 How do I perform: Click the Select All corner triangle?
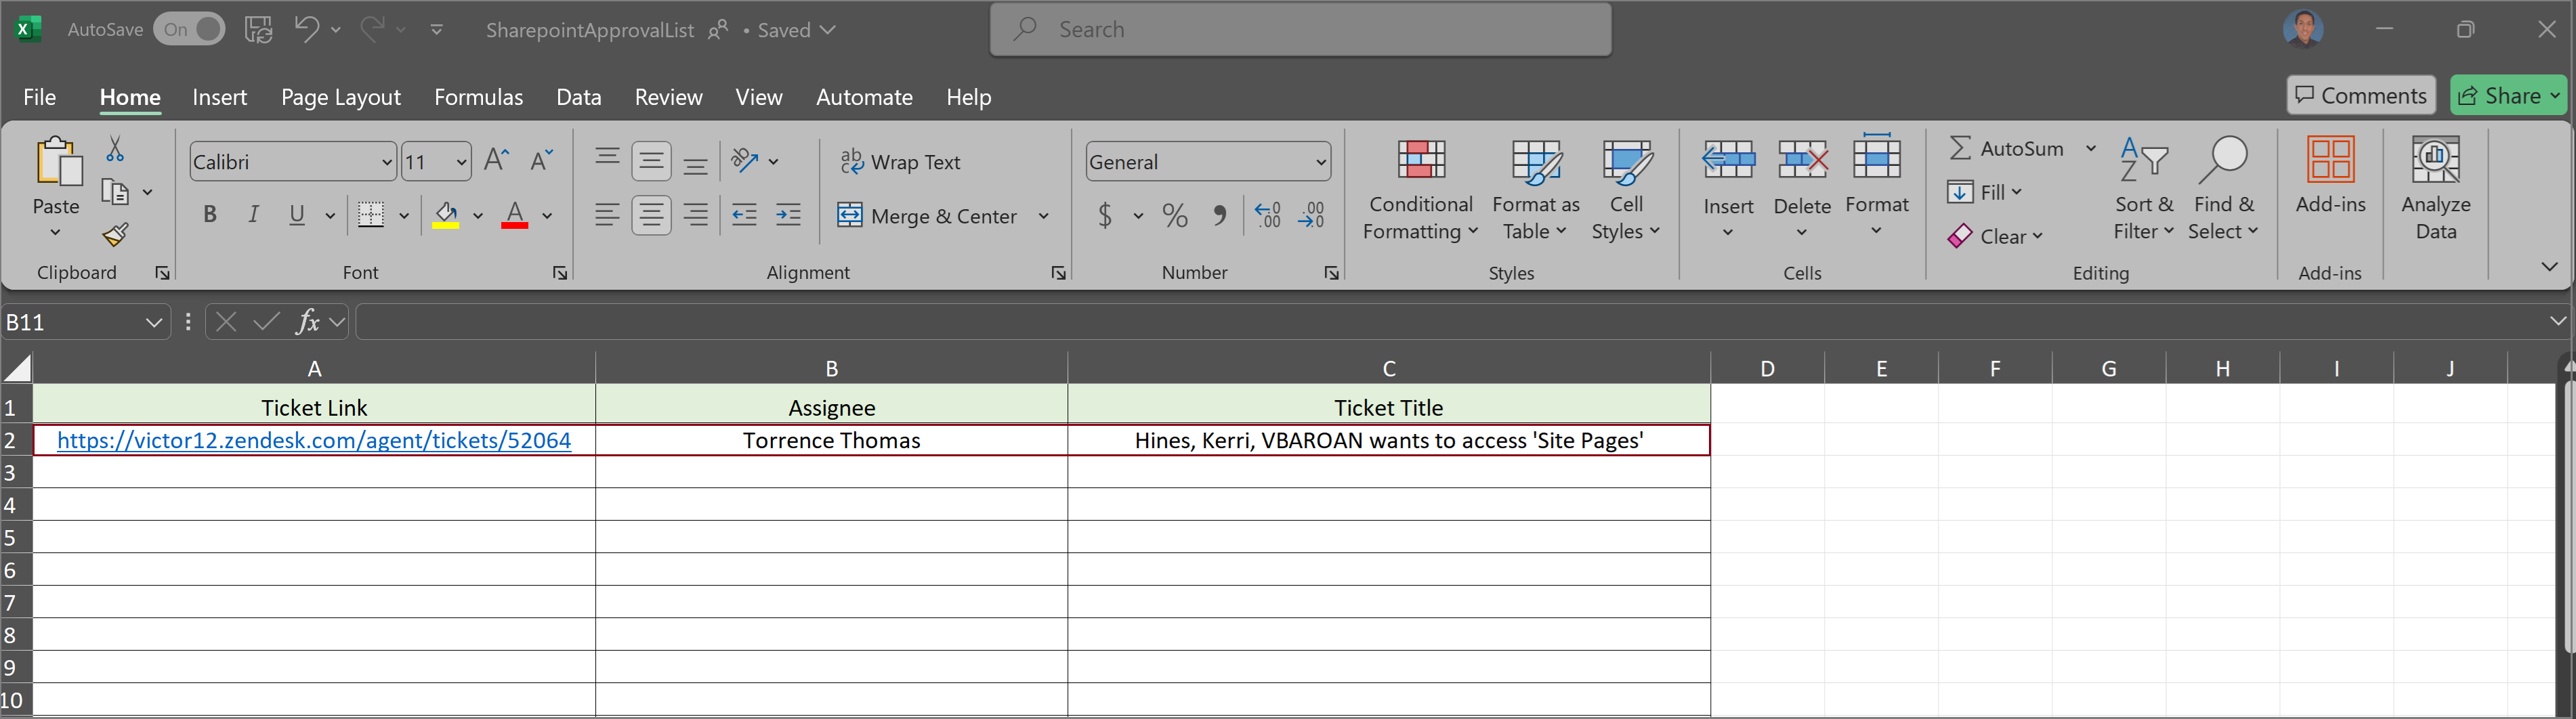click(17, 368)
